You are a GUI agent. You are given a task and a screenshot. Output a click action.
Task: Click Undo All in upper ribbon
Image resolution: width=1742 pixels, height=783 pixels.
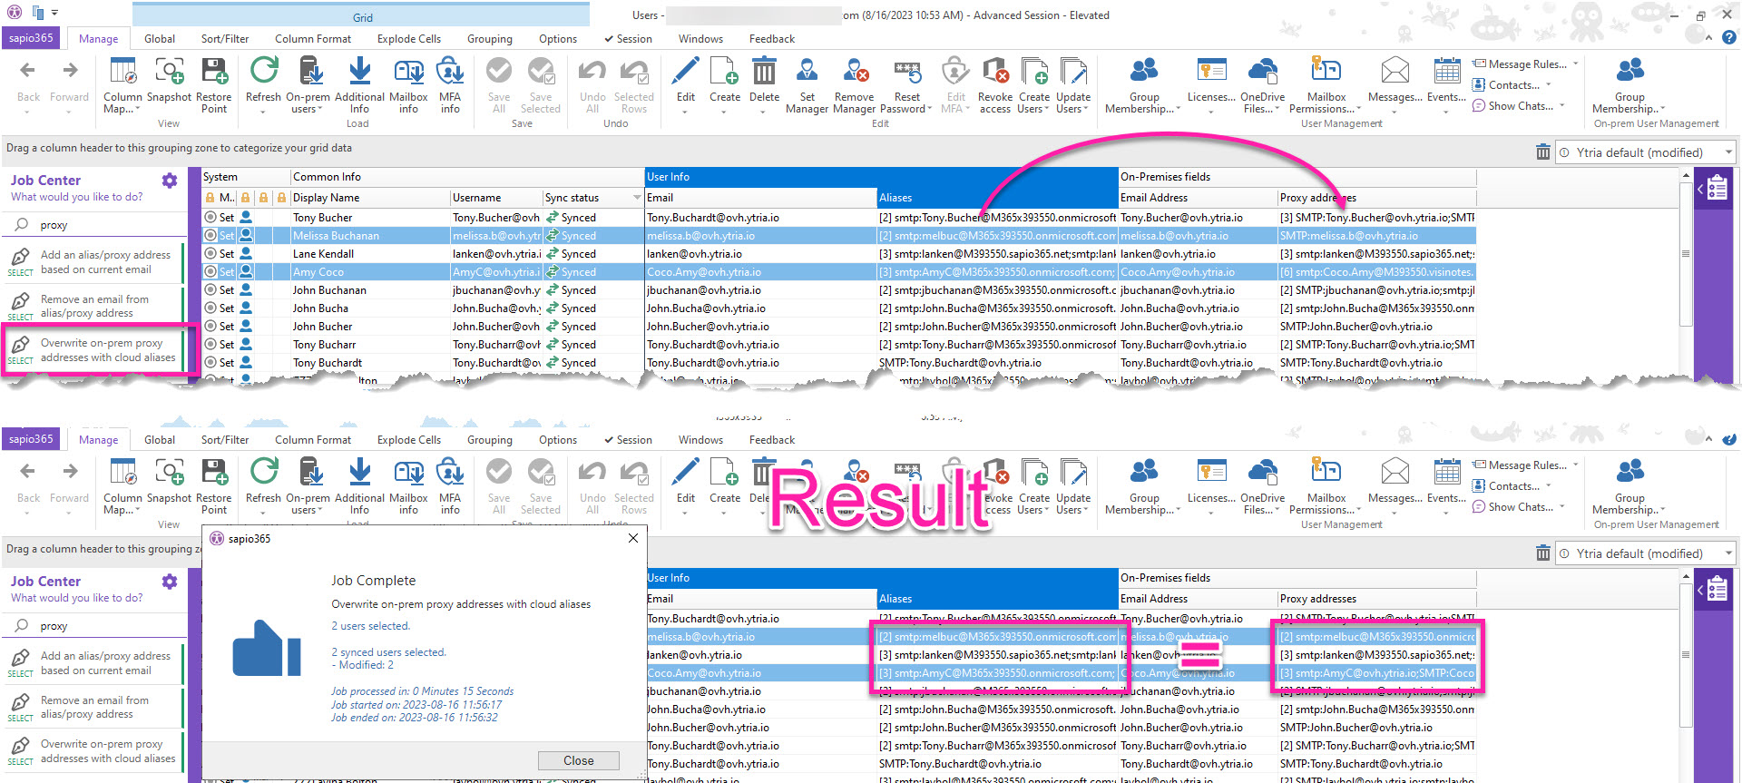point(592,84)
